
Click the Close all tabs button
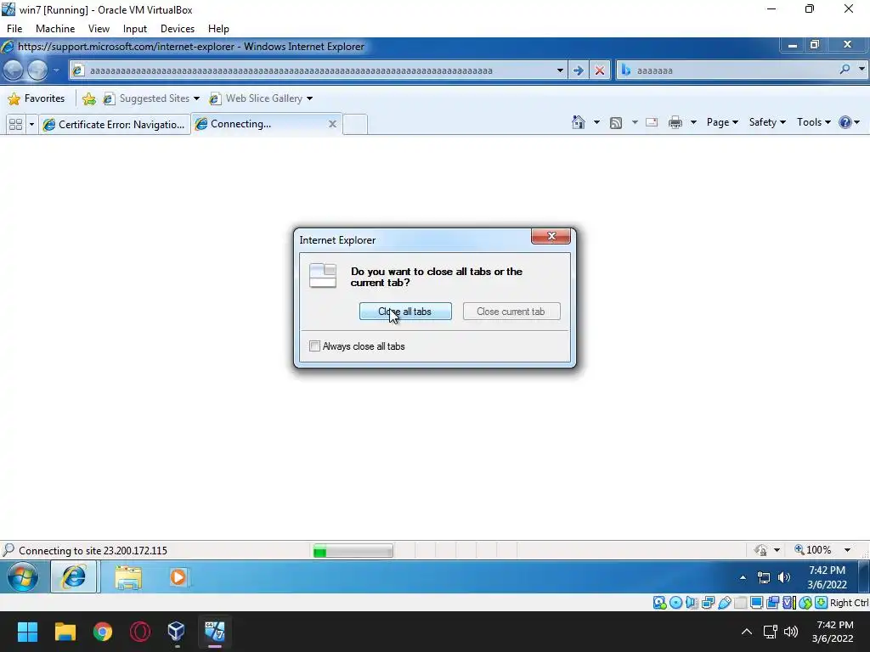tap(405, 312)
